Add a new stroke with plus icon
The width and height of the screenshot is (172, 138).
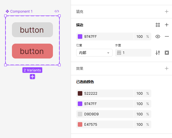(x=167, y=25)
